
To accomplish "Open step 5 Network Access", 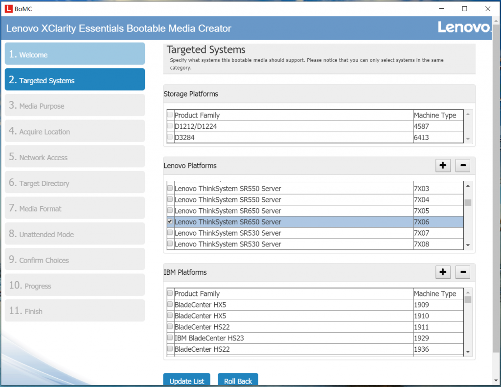I will tap(75, 156).
